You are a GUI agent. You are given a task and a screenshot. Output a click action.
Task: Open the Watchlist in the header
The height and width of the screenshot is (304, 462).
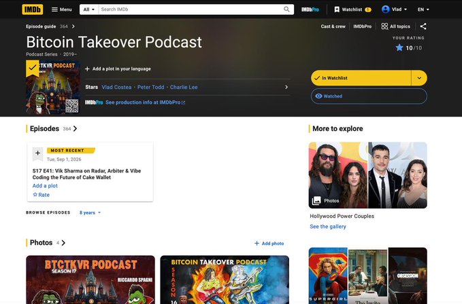[352, 9]
